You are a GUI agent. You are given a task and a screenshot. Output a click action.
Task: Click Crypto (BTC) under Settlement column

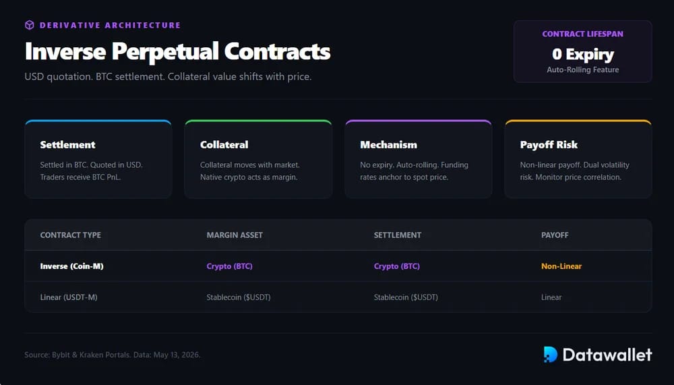(x=397, y=266)
